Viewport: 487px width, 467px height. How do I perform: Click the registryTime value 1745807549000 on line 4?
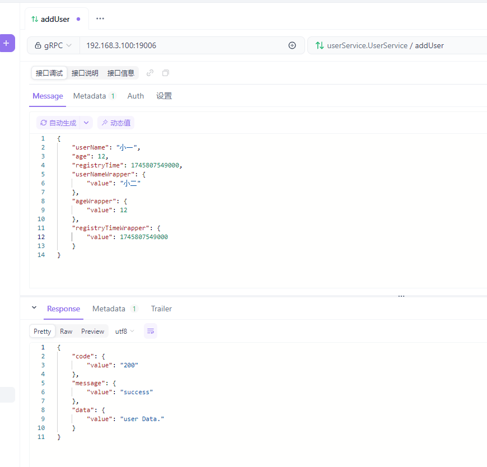[x=155, y=165]
